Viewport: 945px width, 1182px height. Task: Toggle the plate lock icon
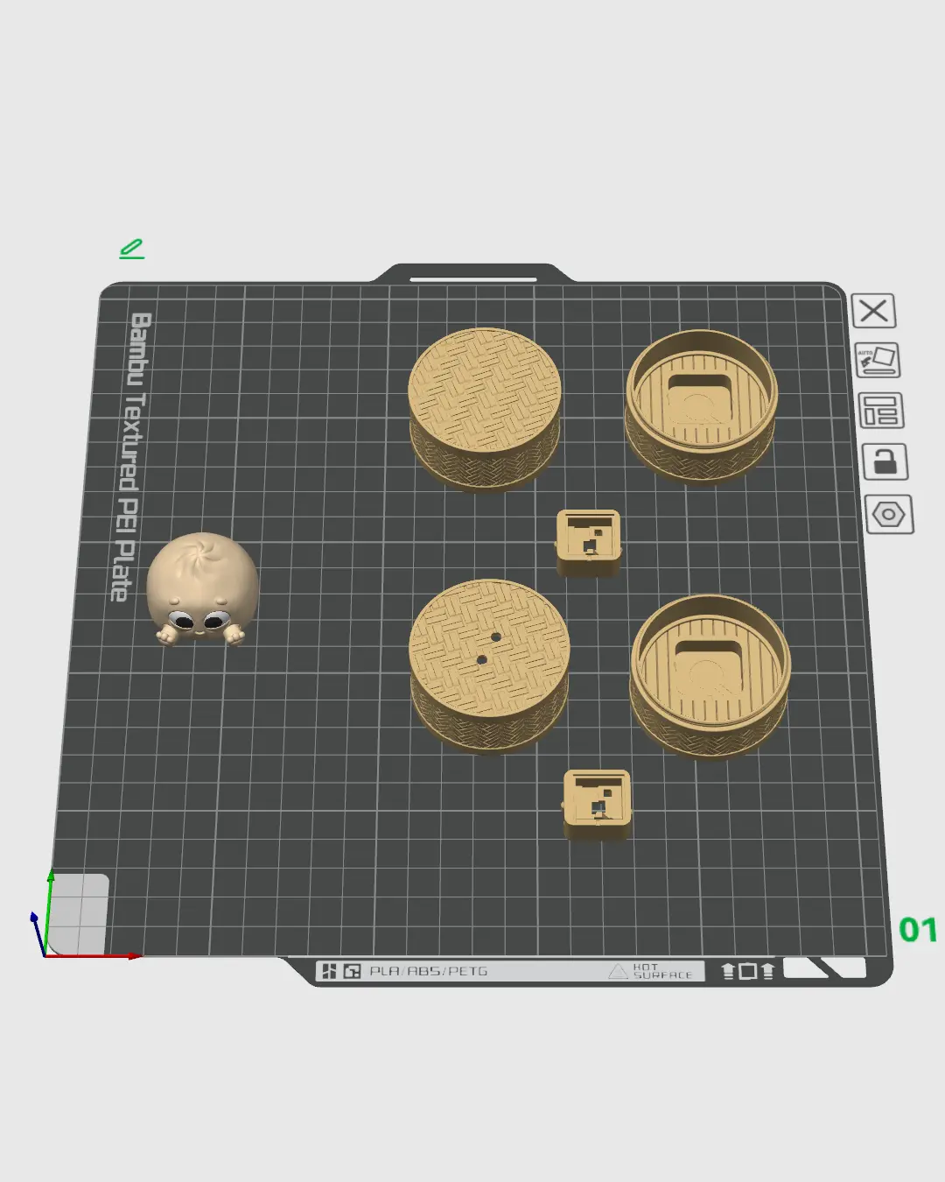coord(885,461)
